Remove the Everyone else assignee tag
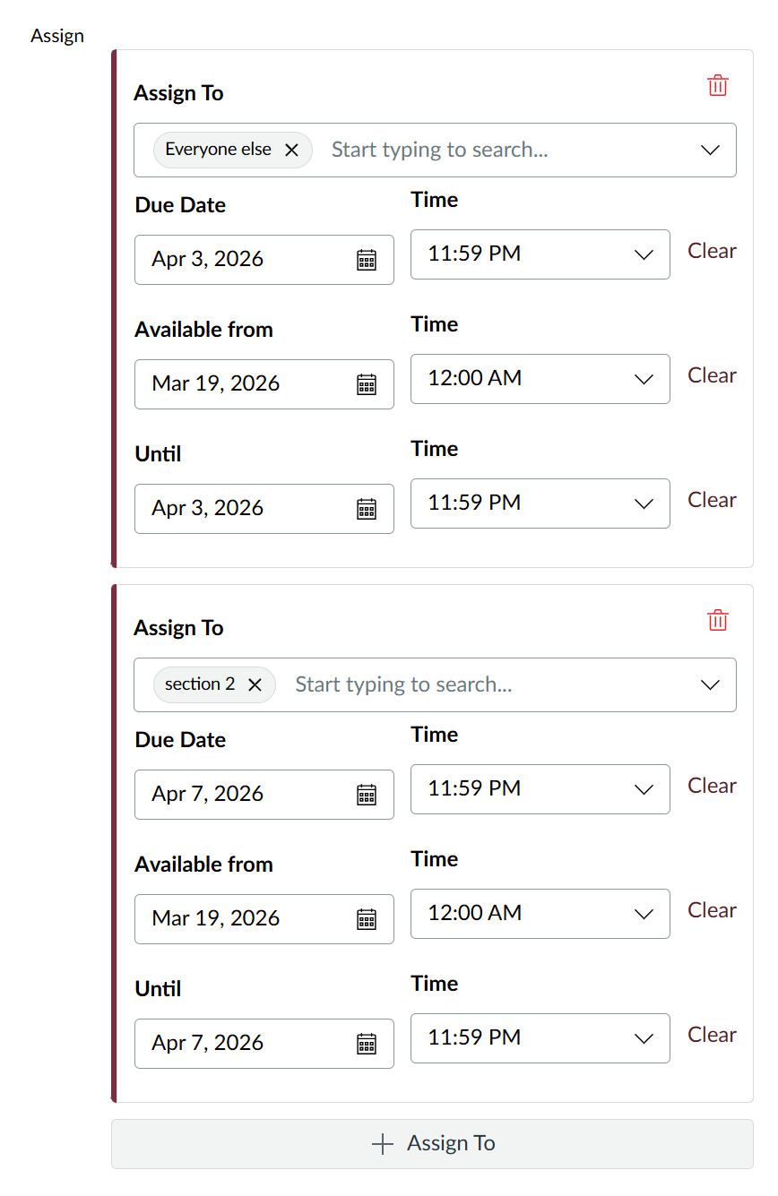This screenshot has width=778, height=1196. tap(291, 150)
